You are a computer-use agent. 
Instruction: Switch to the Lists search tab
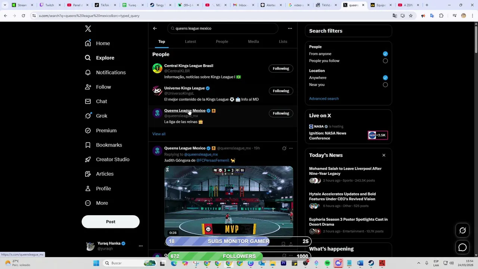(x=283, y=41)
